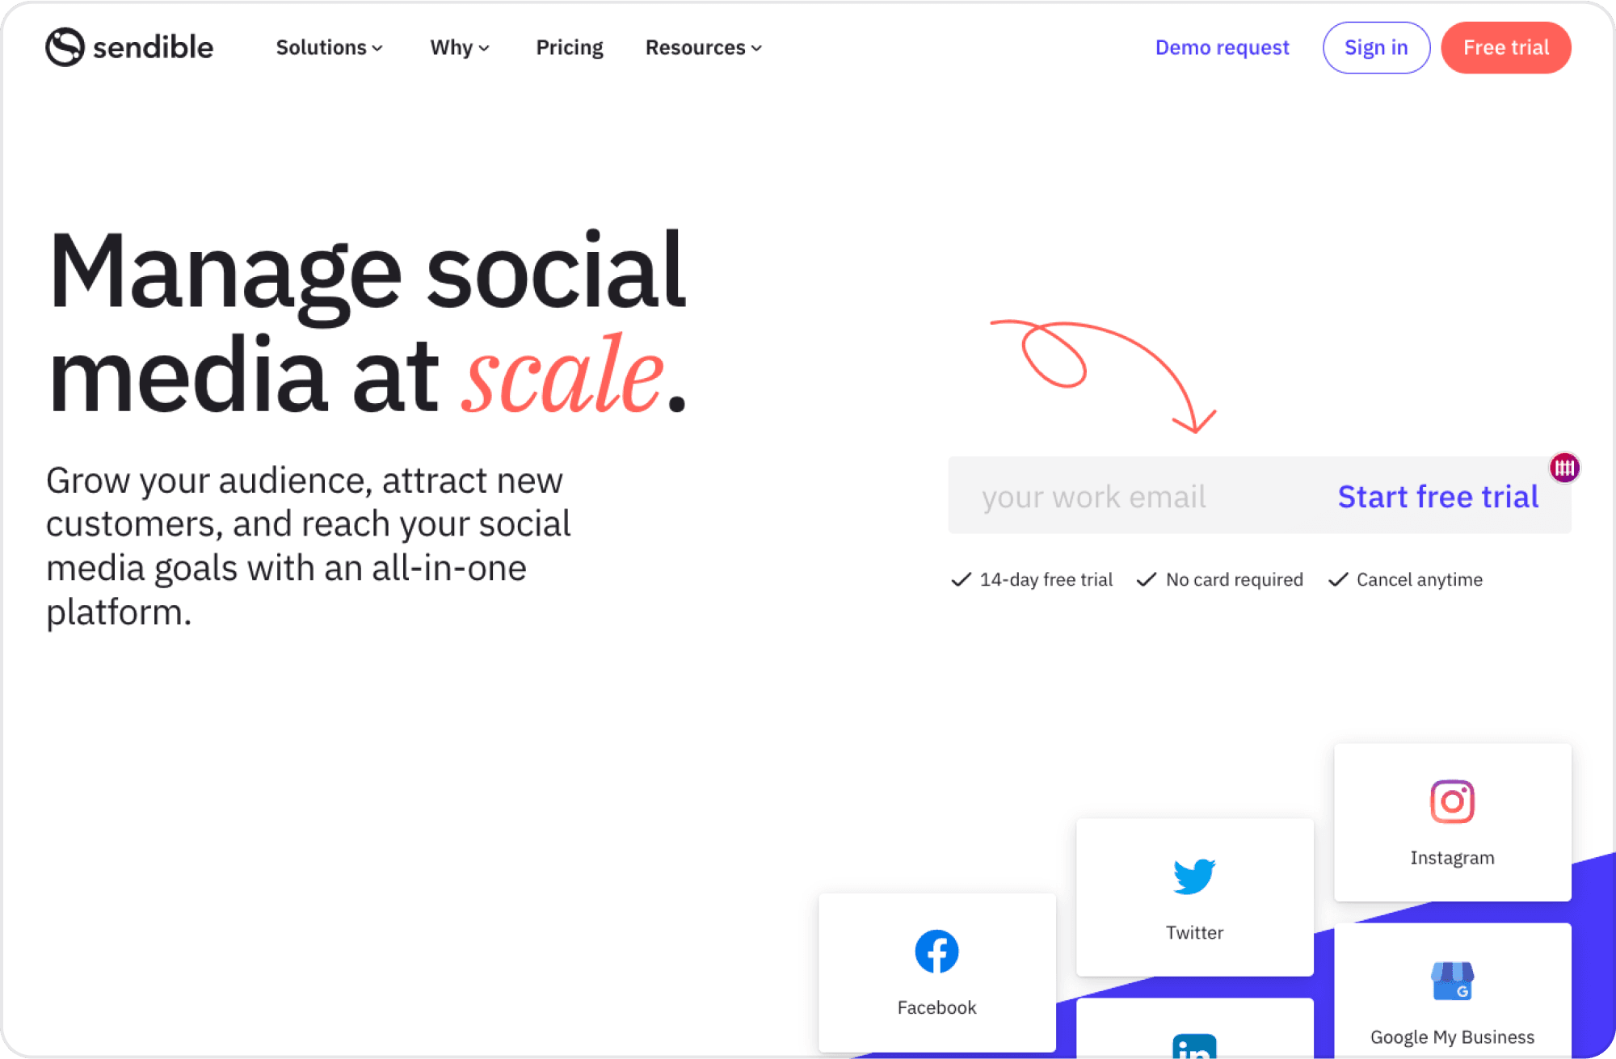Image resolution: width=1616 pixels, height=1059 pixels.
Task: Click the red Free trial button
Action: coord(1505,48)
